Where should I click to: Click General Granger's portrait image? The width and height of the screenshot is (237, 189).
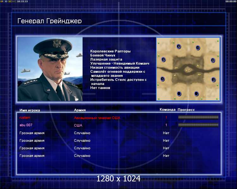pos(50,69)
